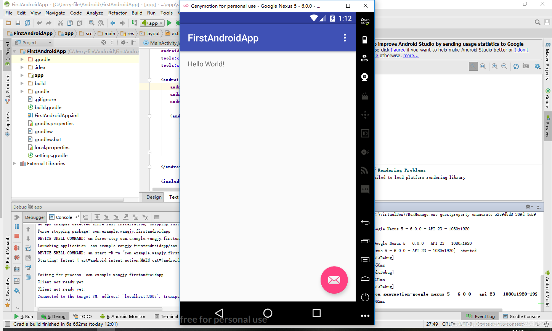Click the console horizontal scrollbar
The image size is (552, 331).
coord(100,309)
